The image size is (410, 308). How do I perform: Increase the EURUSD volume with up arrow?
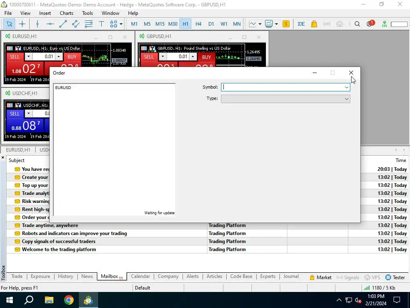click(59, 57)
